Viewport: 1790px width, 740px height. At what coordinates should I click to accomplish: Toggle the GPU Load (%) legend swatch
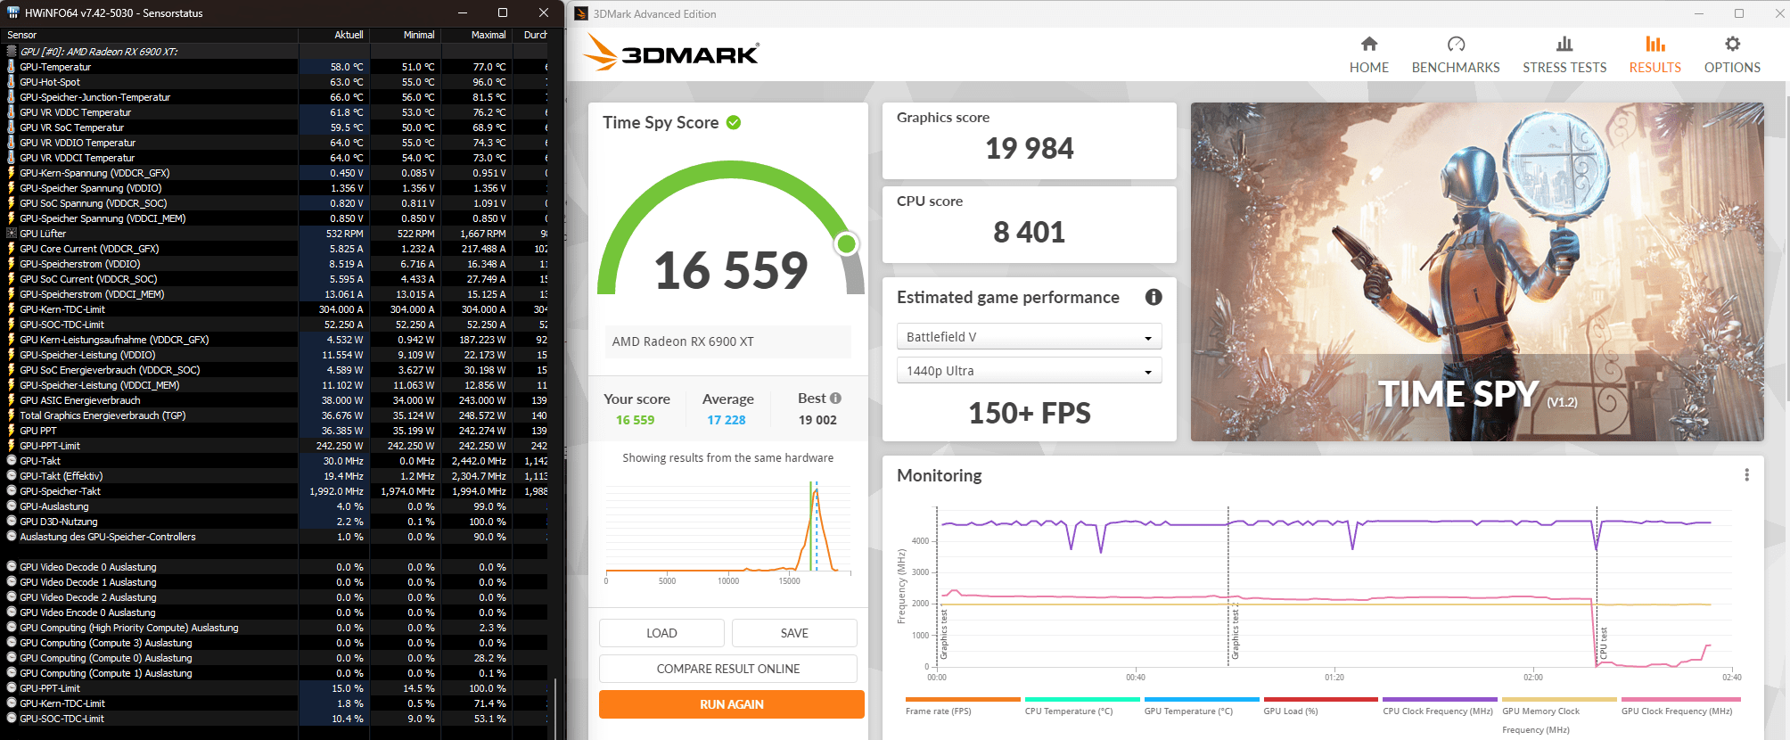click(1320, 699)
